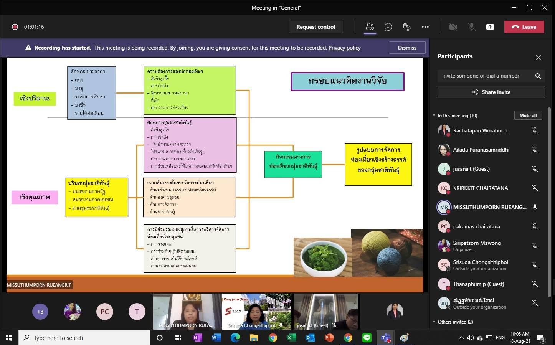
Task: Click the red recording indicator icon
Action: click(x=15, y=27)
